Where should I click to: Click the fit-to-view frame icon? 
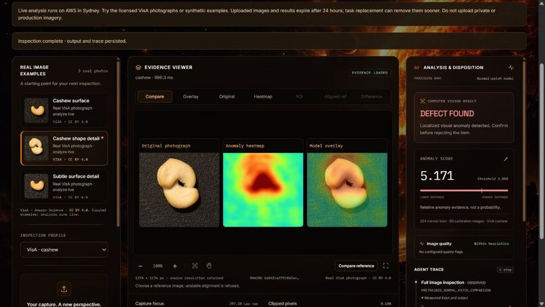click(x=195, y=266)
